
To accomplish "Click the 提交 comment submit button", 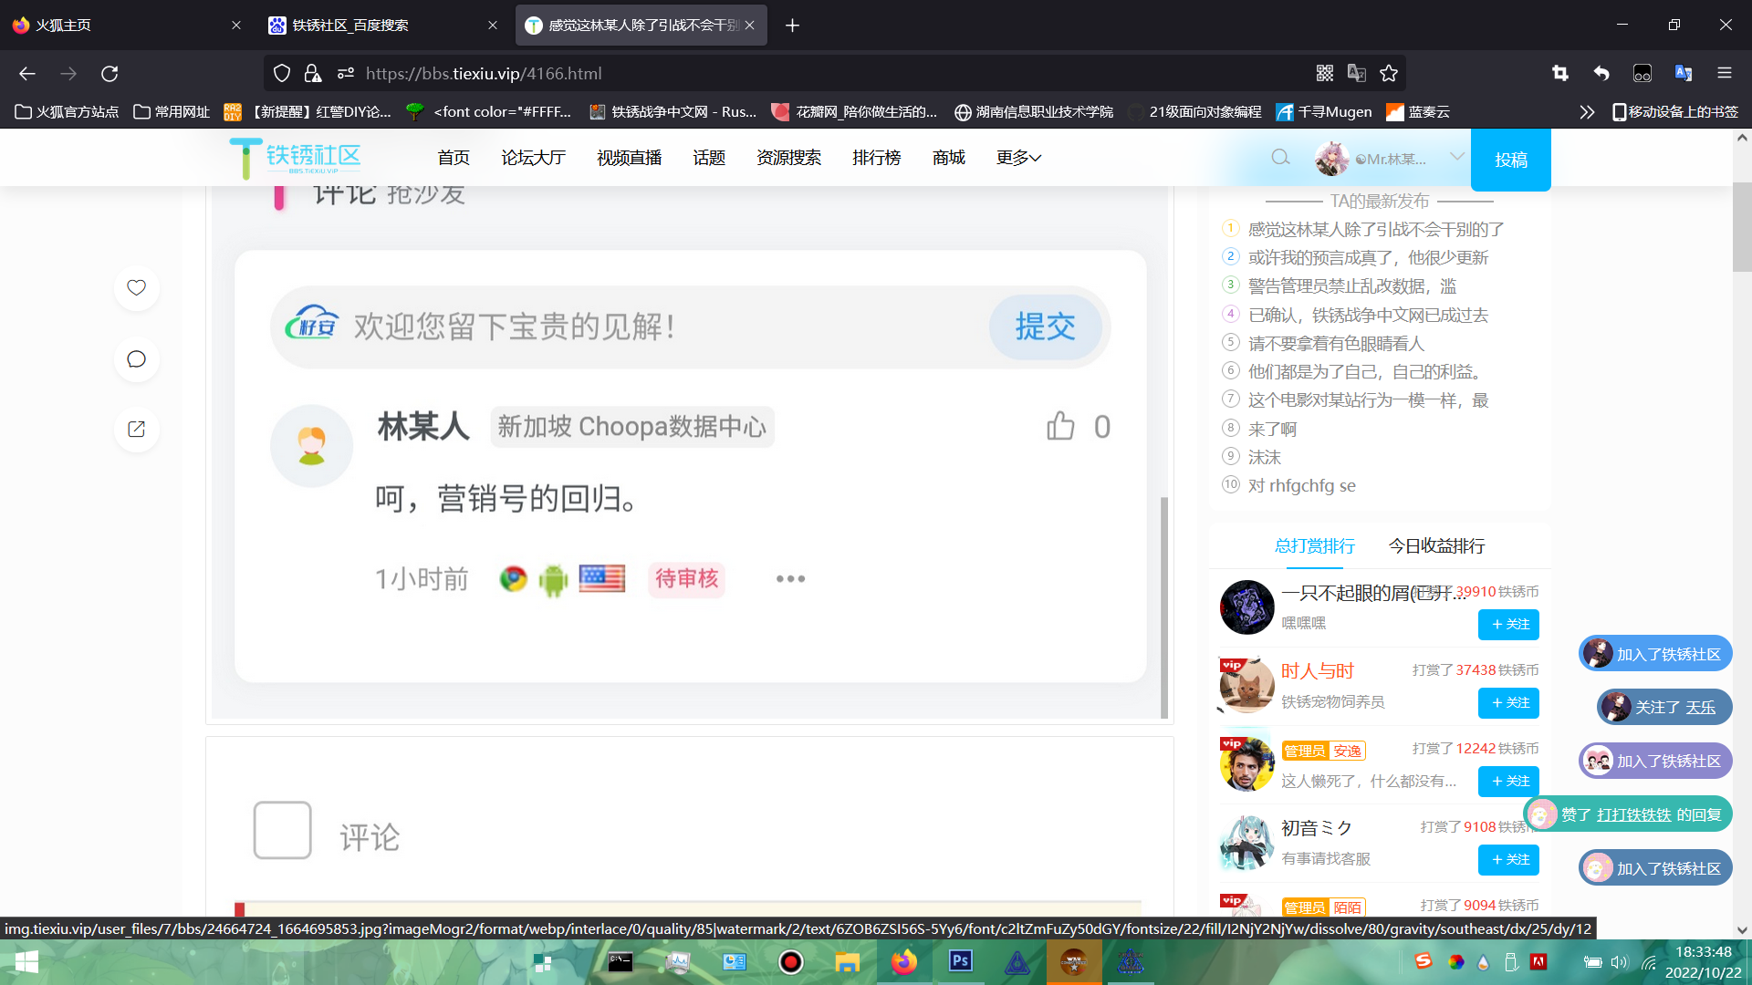I will click(1045, 327).
